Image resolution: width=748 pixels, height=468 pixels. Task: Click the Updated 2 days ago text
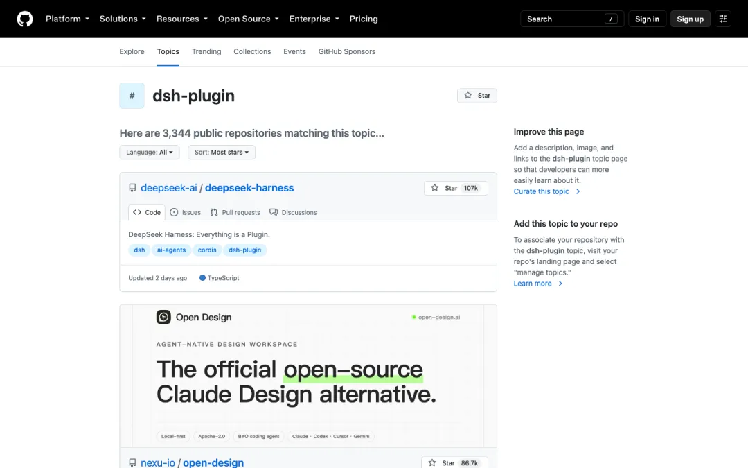click(x=157, y=278)
